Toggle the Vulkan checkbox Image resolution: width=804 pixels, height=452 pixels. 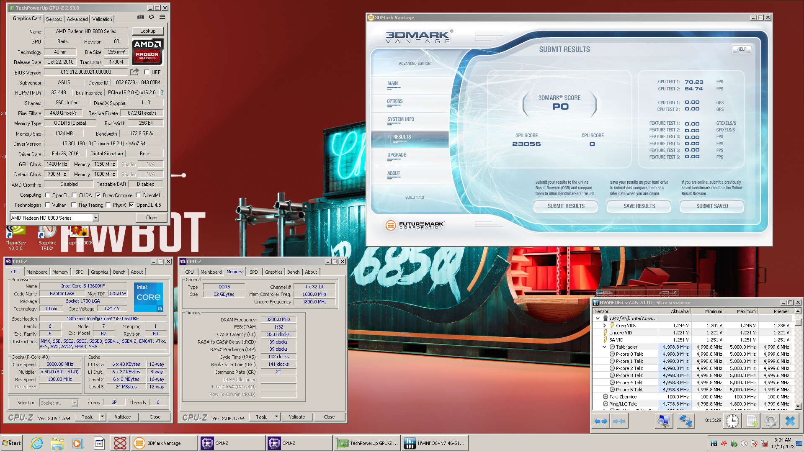click(47, 205)
